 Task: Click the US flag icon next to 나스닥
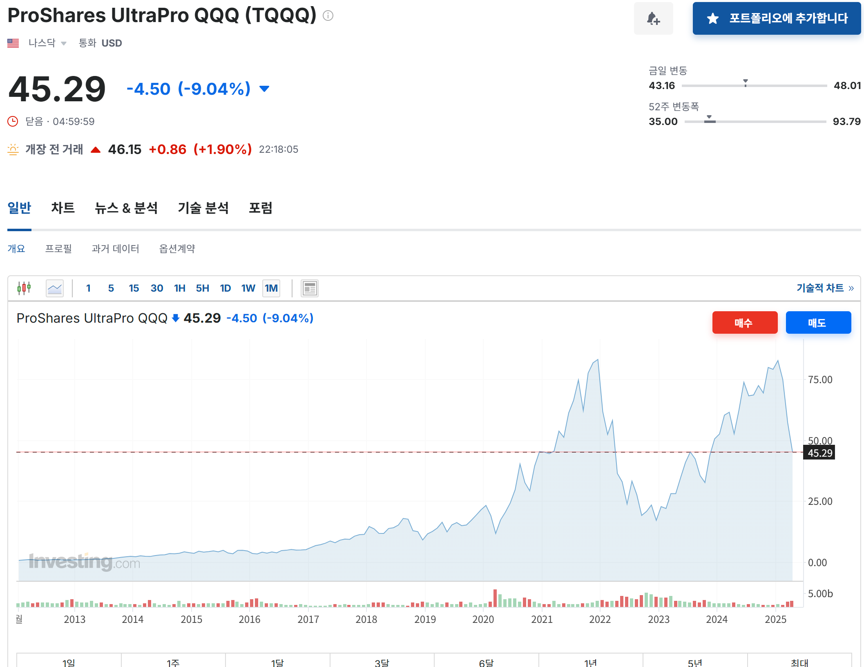click(x=13, y=42)
